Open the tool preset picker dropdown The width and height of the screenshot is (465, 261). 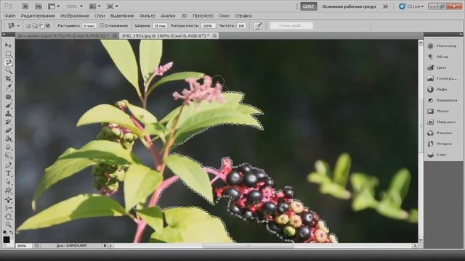pos(18,26)
